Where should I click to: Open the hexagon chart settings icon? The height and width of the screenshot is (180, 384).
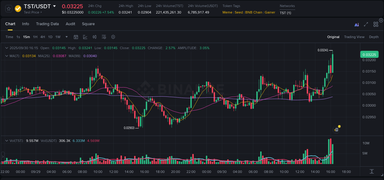tap(113, 37)
